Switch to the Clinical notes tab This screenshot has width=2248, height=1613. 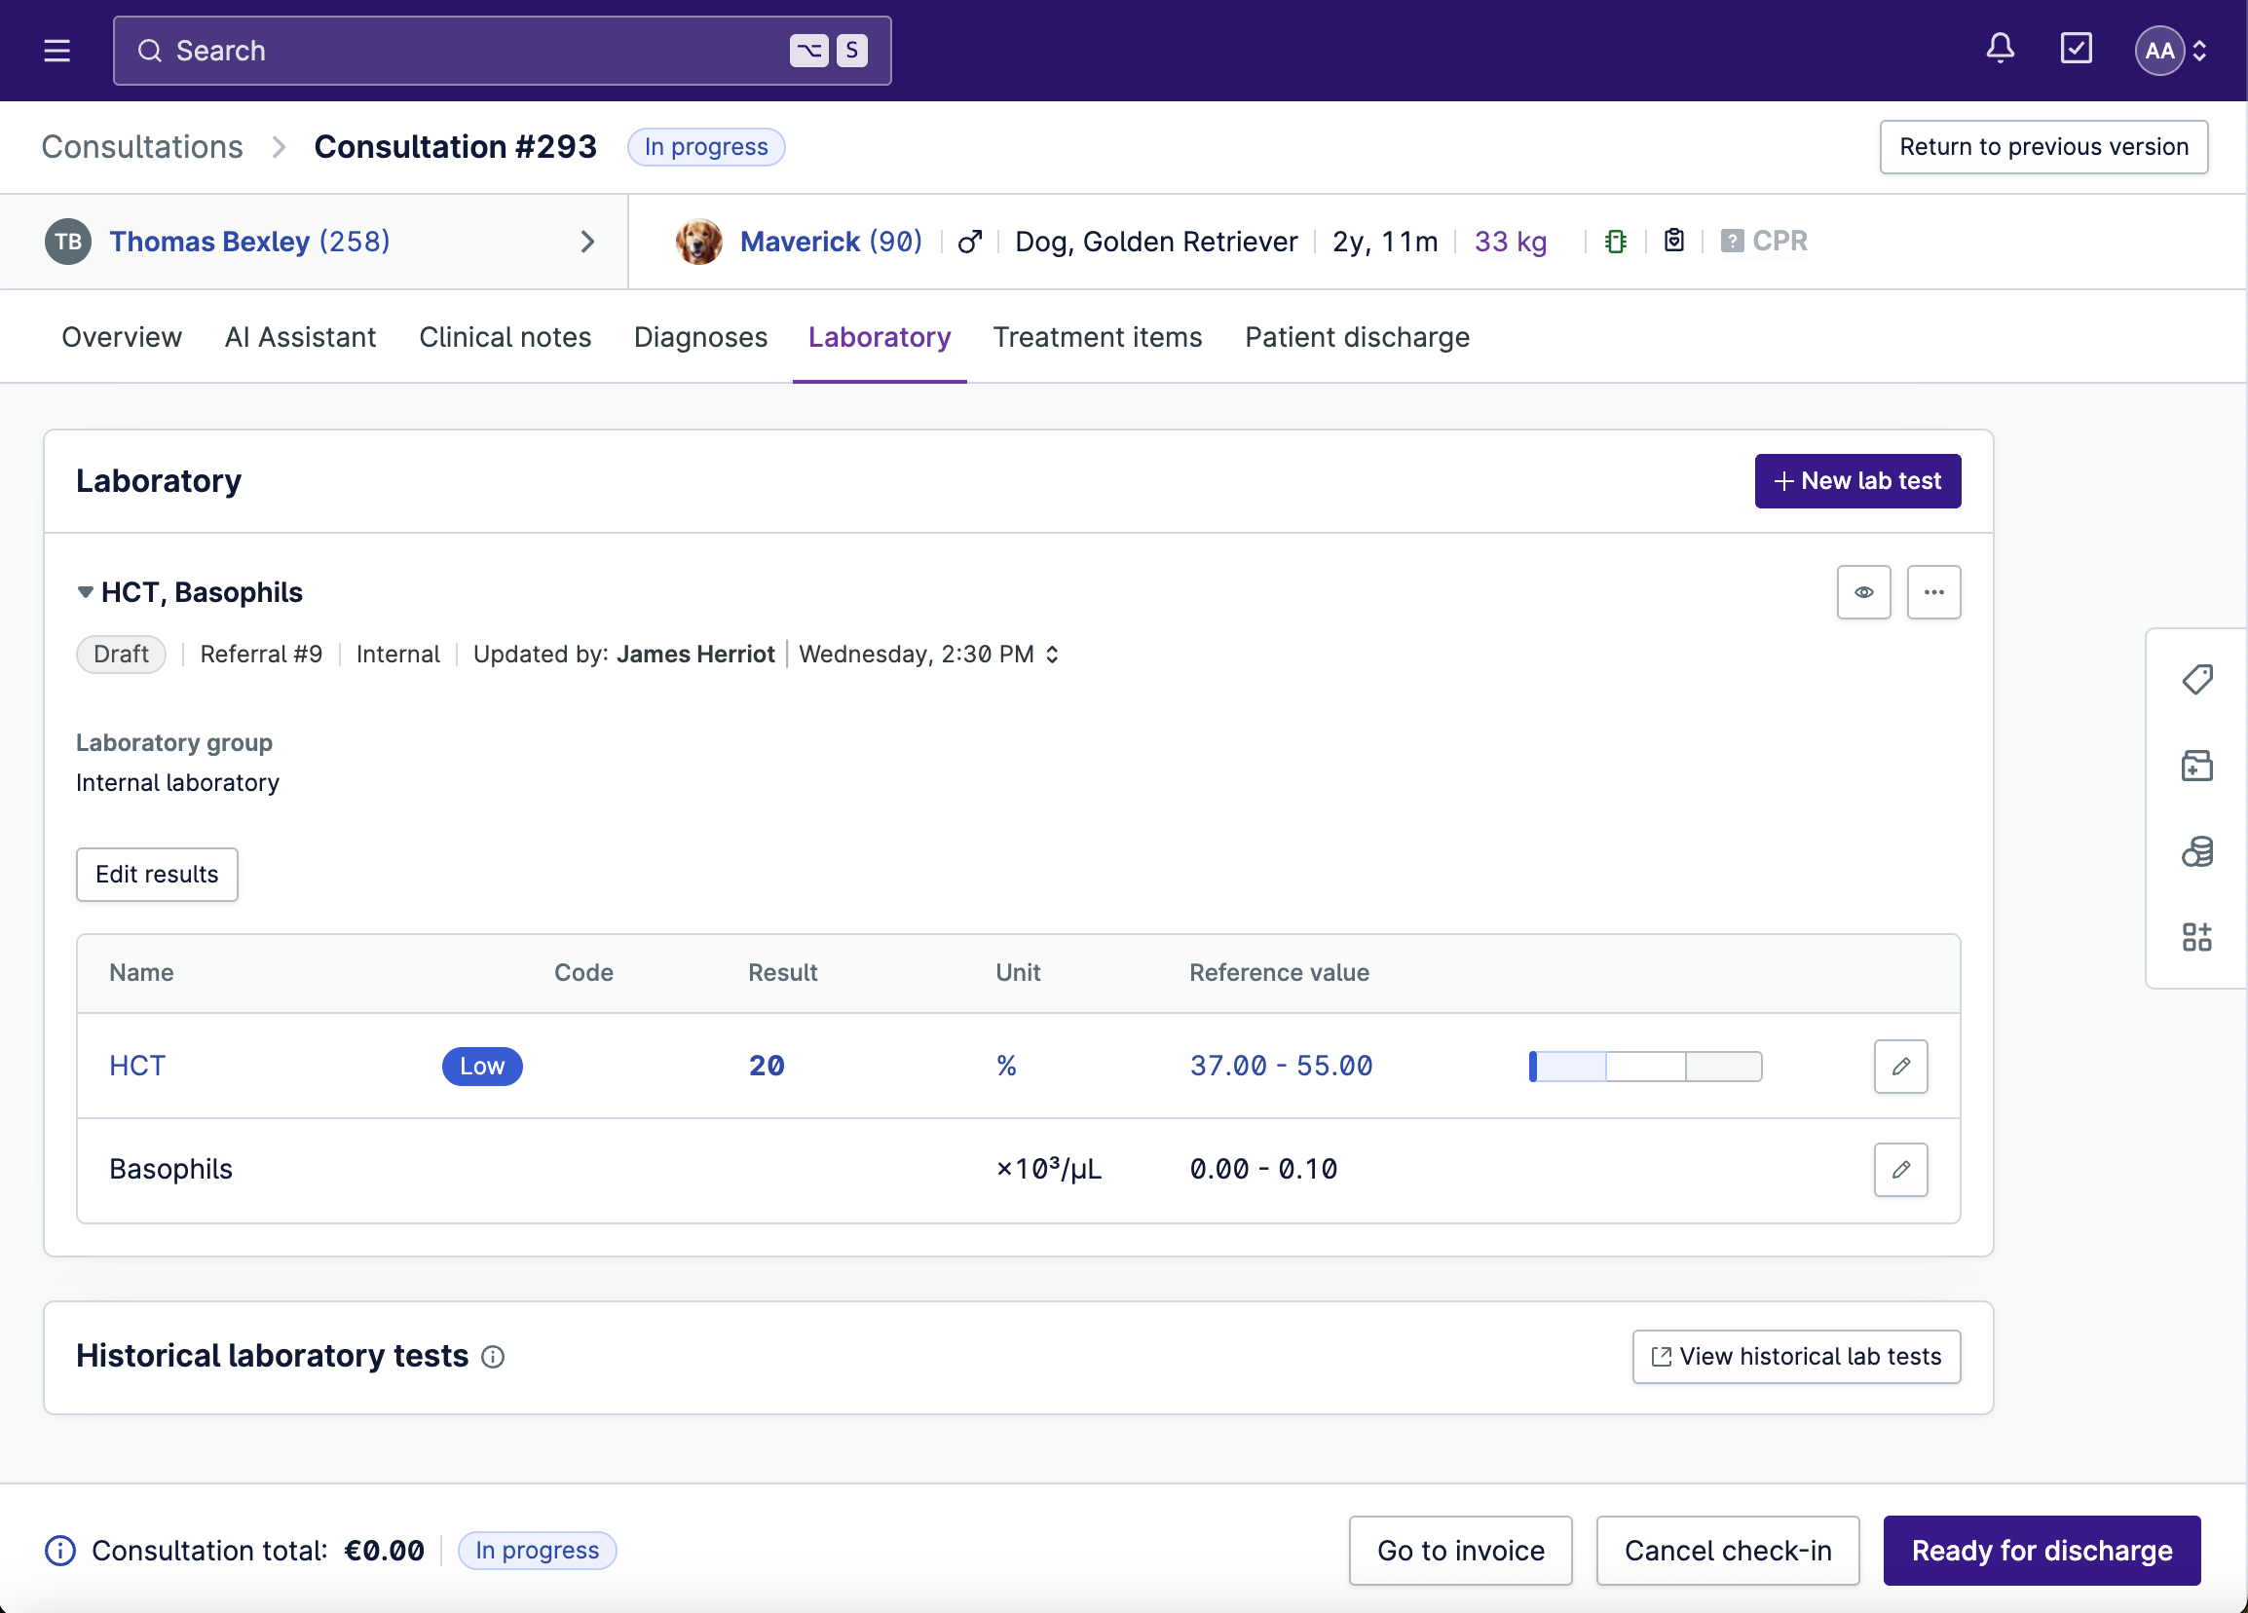(505, 338)
